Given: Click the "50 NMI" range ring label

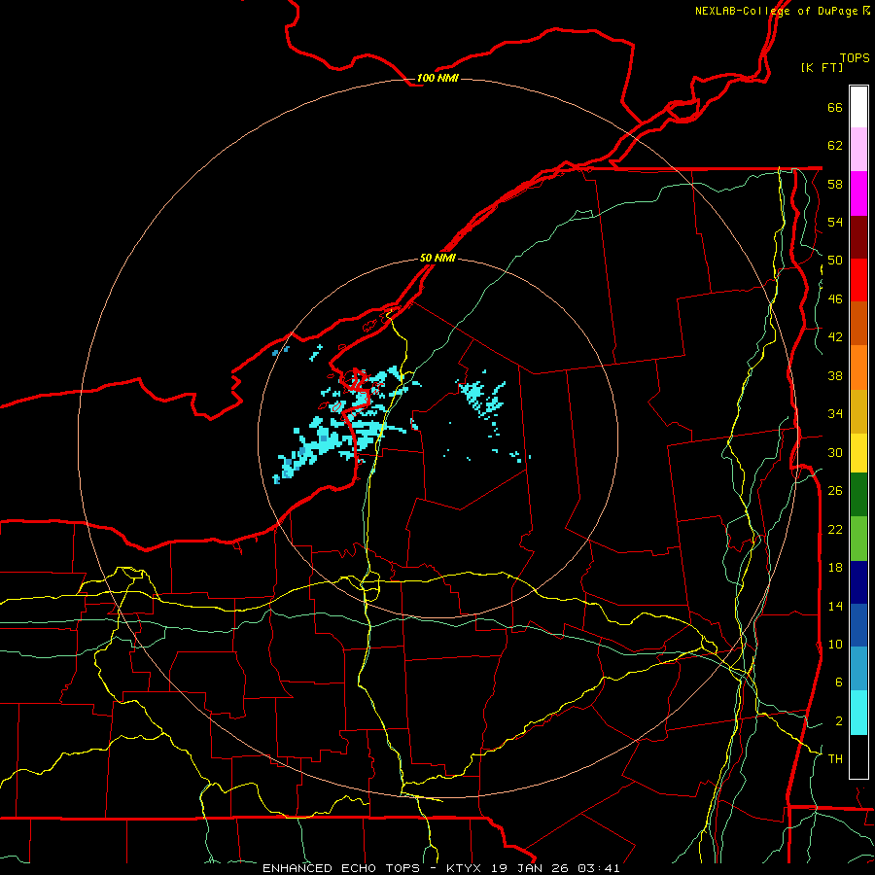Looking at the screenshot, I should [x=437, y=258].
